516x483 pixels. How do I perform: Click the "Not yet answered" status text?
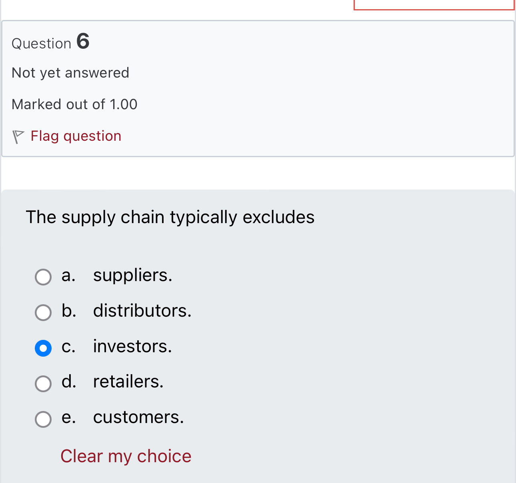pyautogui.click(x=70, y=73)
